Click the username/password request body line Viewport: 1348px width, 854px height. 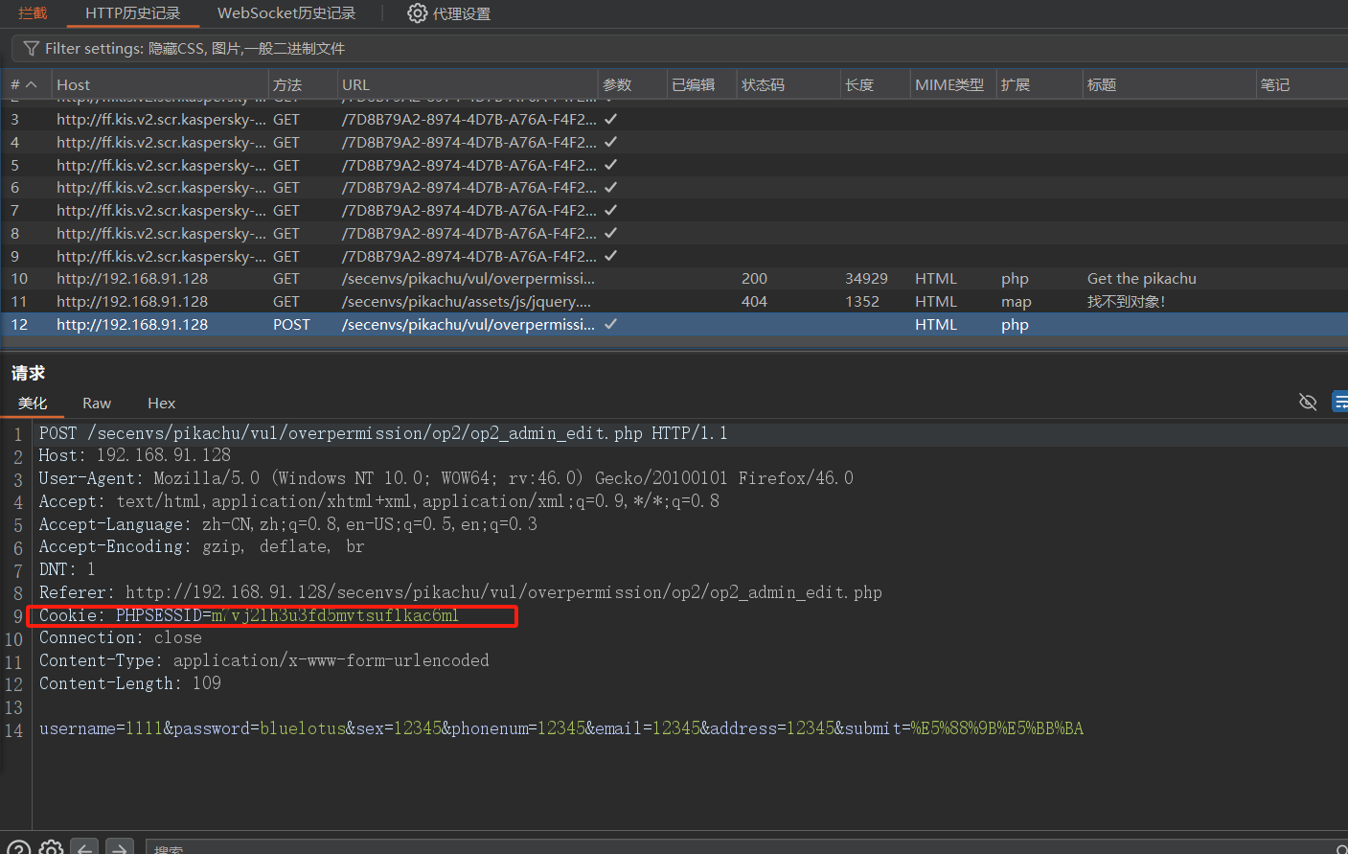[x=561, y=728]
